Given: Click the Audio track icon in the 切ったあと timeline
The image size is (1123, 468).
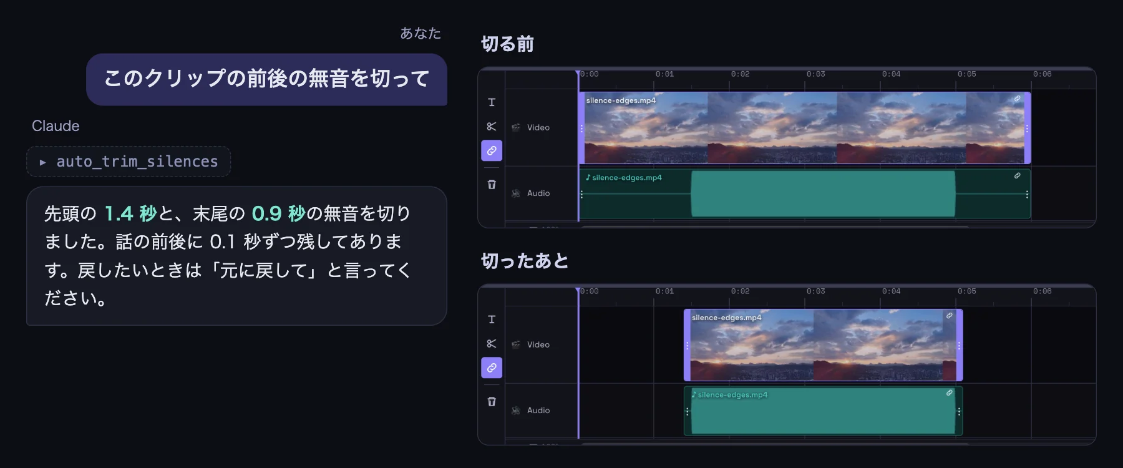Looking at the screenshot, I should click(516, 411).
